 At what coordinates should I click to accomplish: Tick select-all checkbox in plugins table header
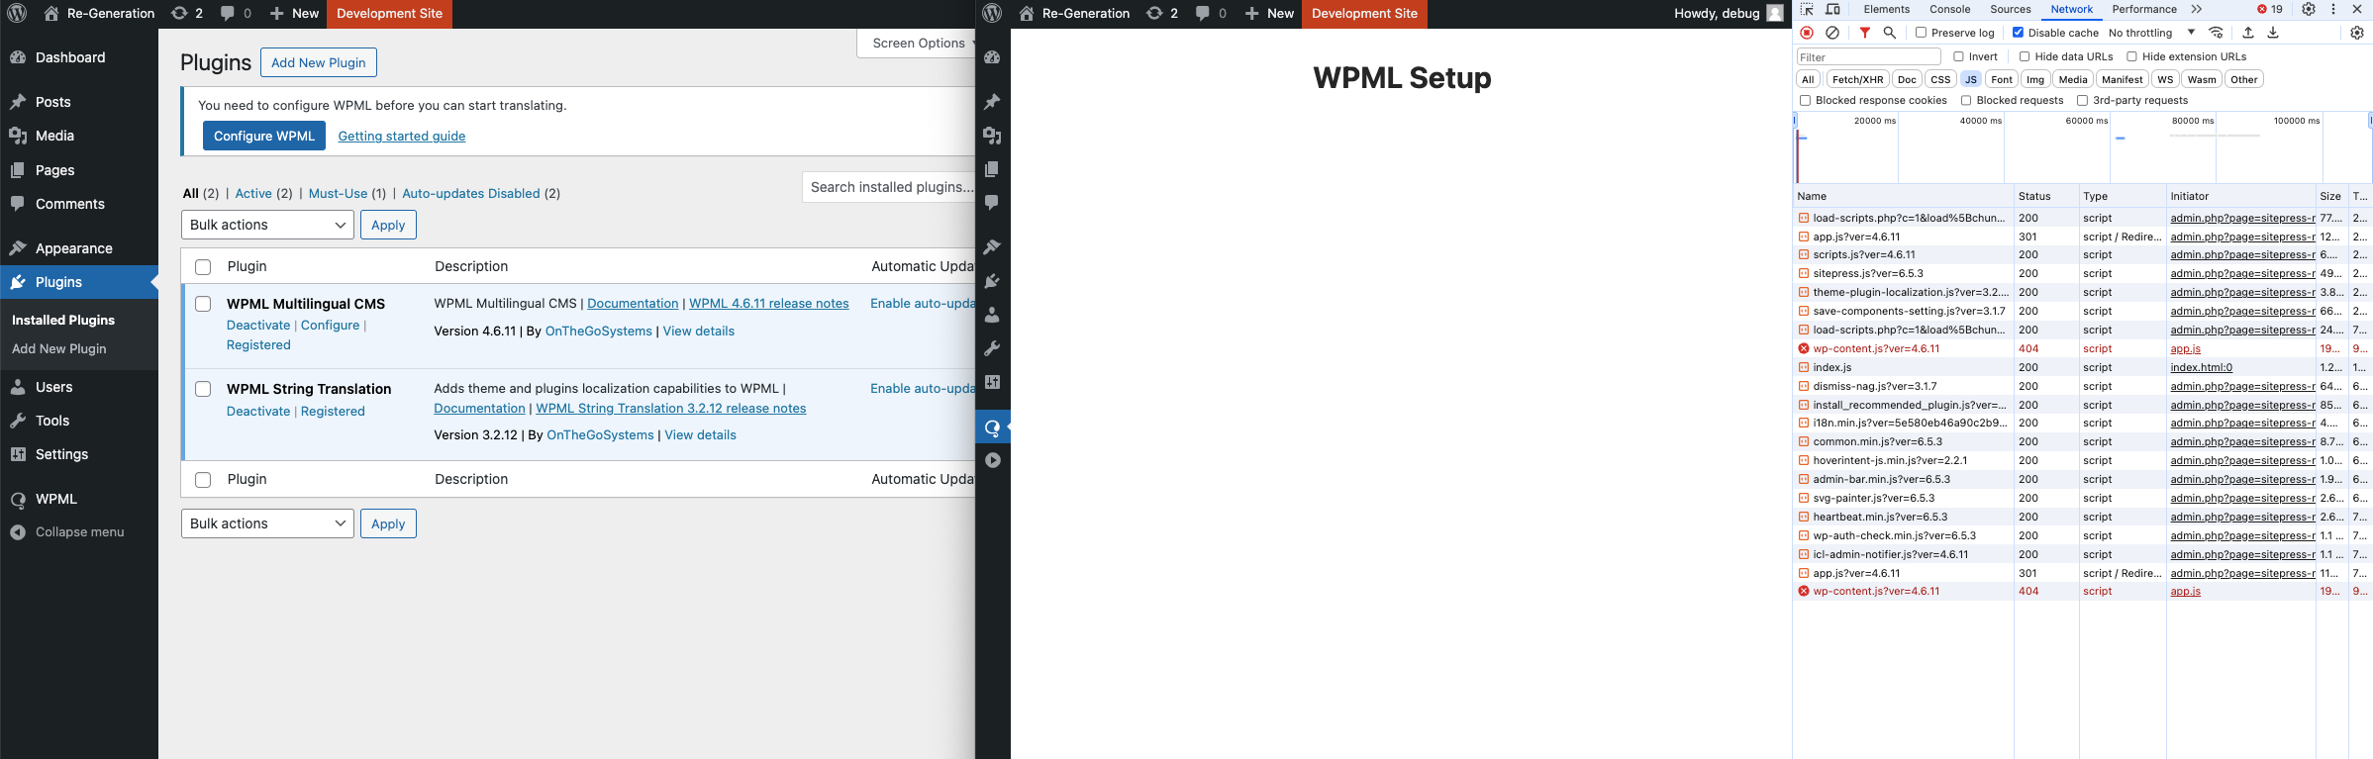coord(203,266)
